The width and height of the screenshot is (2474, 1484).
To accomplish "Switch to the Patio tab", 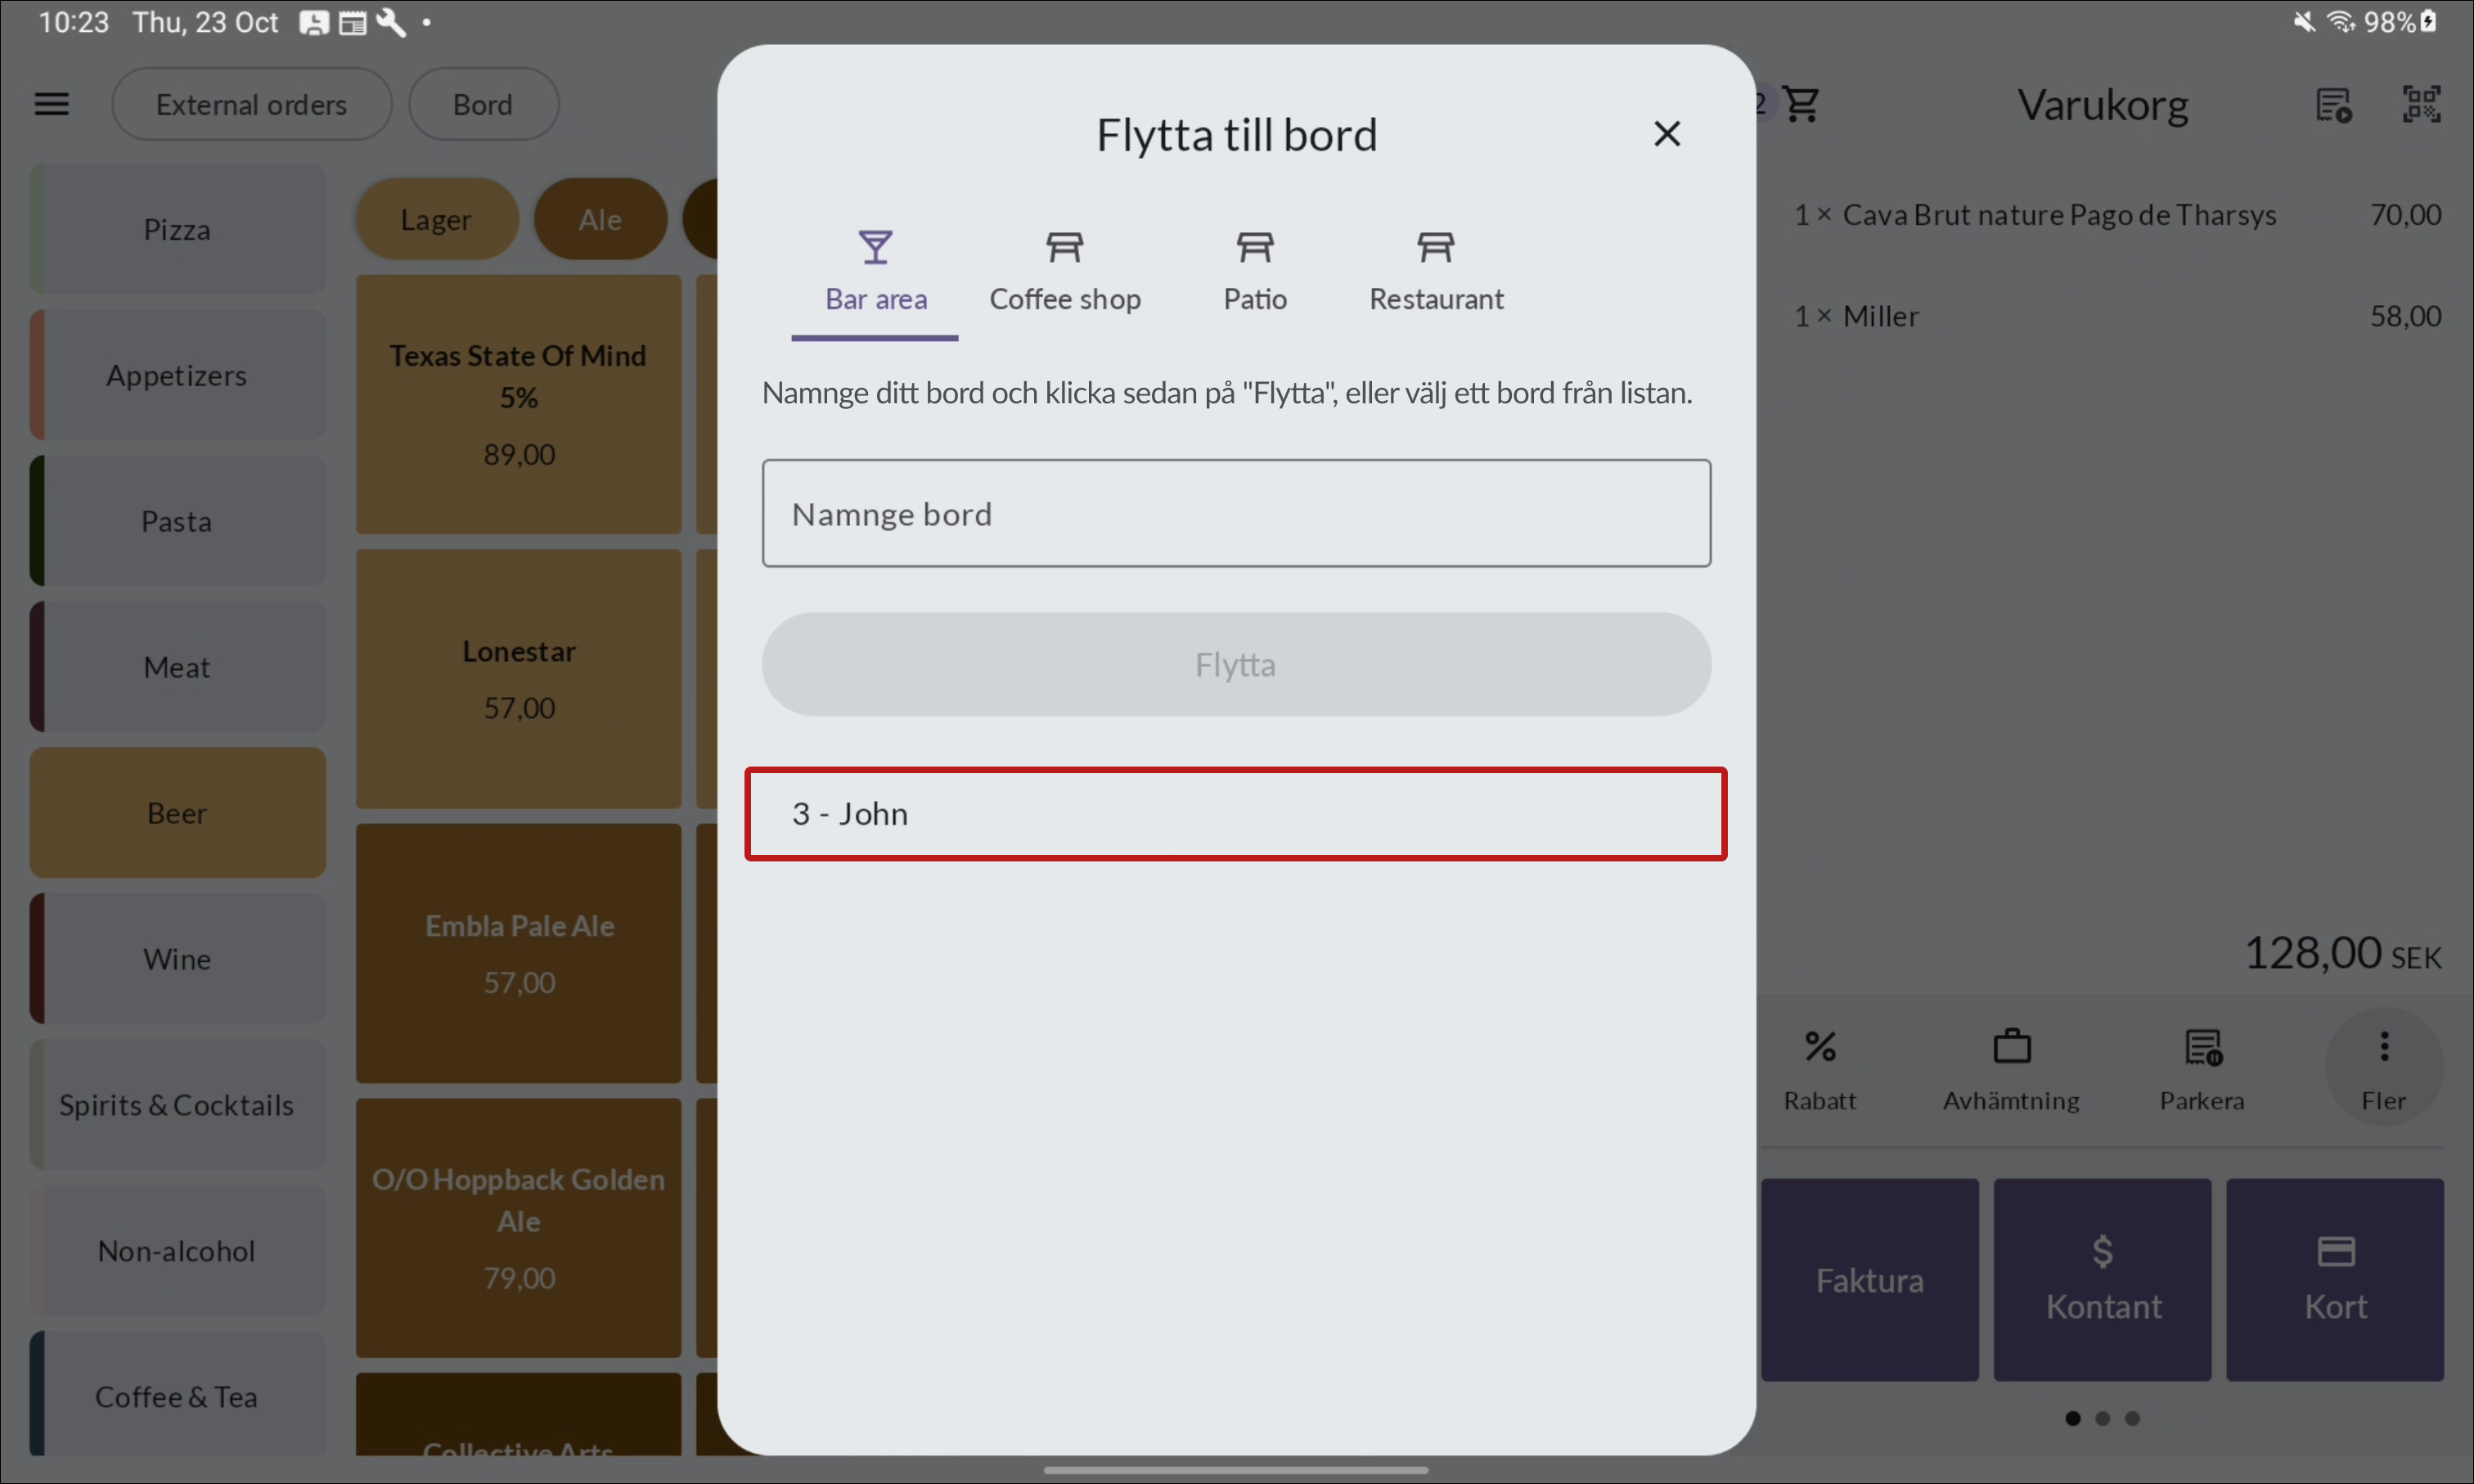I will [1254, 270].
